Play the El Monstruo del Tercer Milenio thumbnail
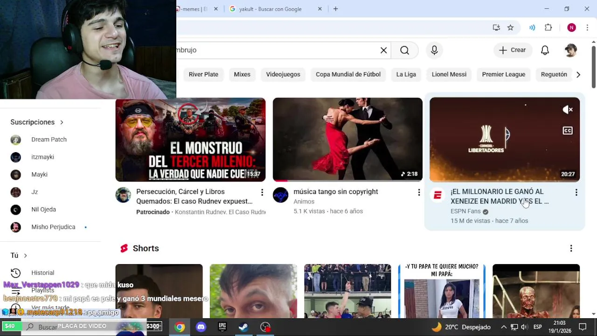The width and height of the screenshot is (597, 336). point(190,140)
